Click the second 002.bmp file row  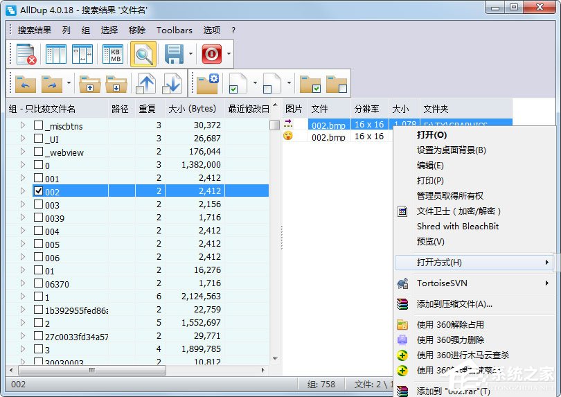(x=328, y=137)
